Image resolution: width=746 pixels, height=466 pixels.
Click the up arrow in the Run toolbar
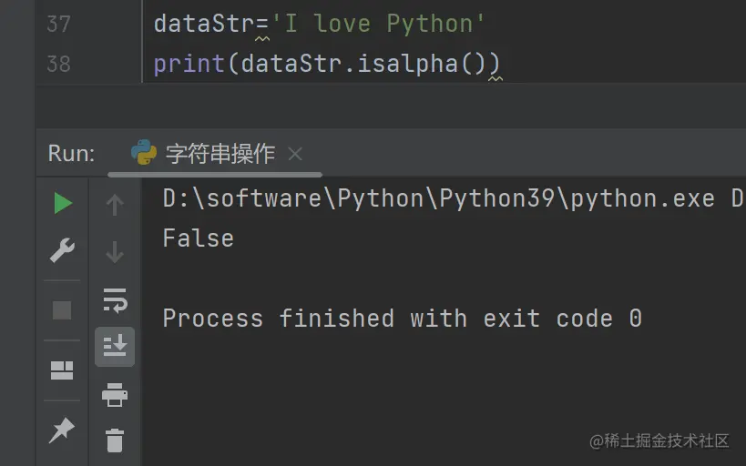(115, 206)
